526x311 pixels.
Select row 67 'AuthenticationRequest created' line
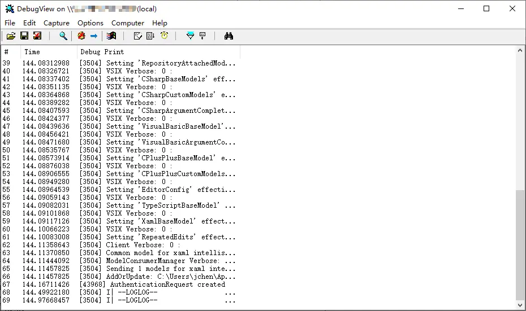(x=119, y=284)
